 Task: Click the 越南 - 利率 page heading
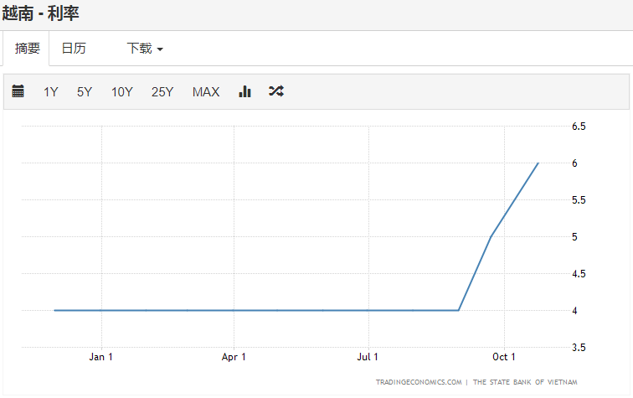tap(40, 13)
